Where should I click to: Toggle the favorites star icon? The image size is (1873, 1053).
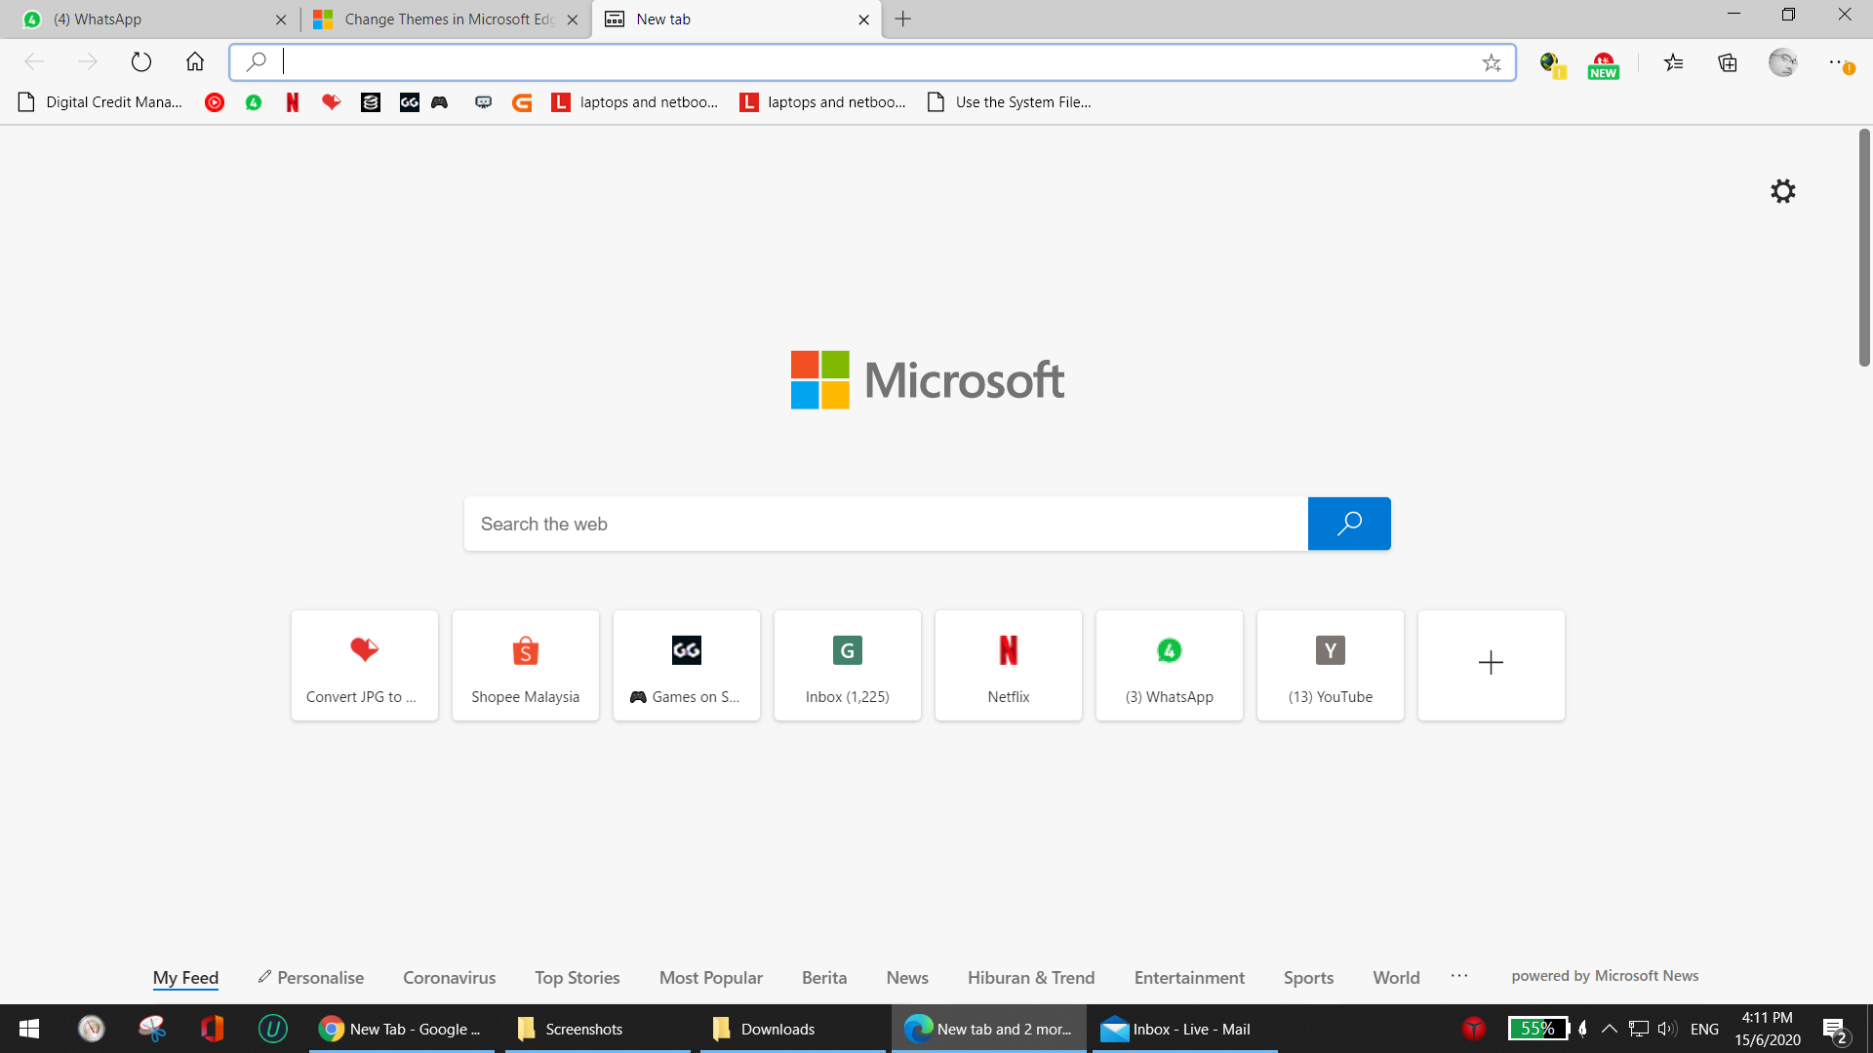tap(1491, 61)
